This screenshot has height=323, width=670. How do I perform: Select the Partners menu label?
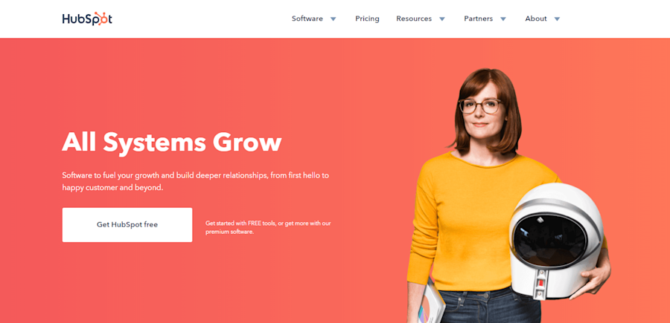point(478,19)
